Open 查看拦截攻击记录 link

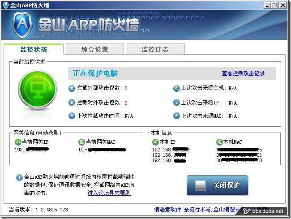tap(243, 73)
